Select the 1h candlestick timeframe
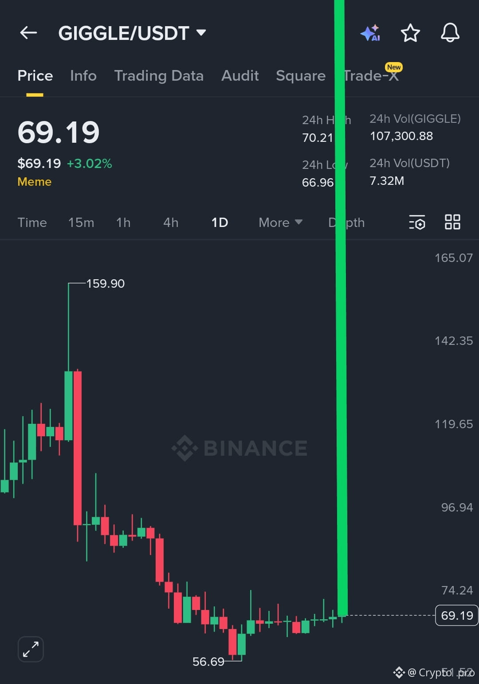Screen dimensions: 479x684 (123, 223)
